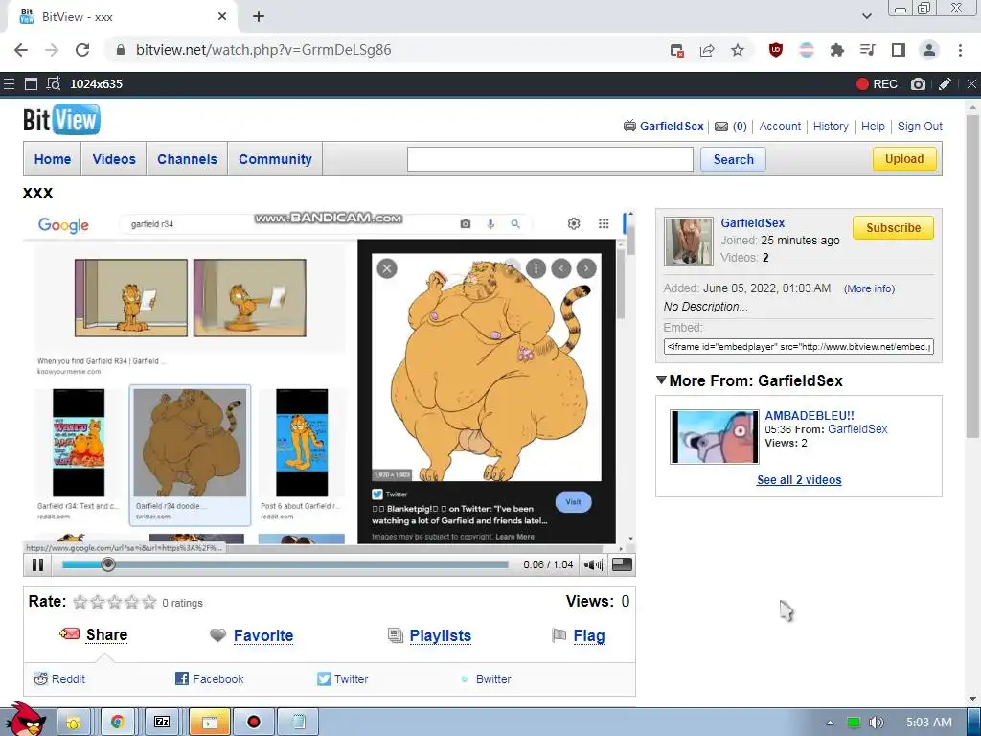Click the Chrome back arrow
The image size is (981, 736).
coord(21,50)
